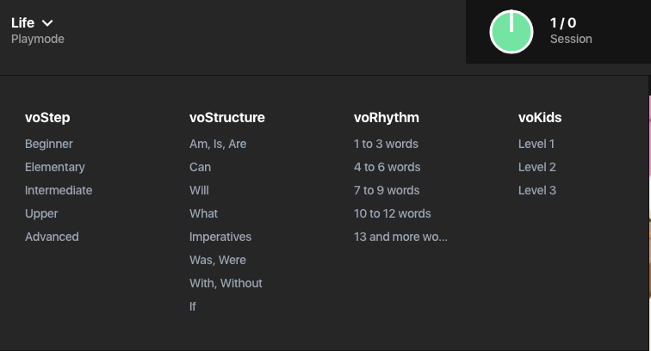This screenshot has width=651, height=351.
Task: Open 13 and more words item
Action: [x=400, y=237]
